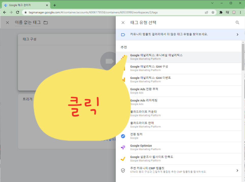
Task: Reload the Tag Manager page
Action: pos(17,12)
